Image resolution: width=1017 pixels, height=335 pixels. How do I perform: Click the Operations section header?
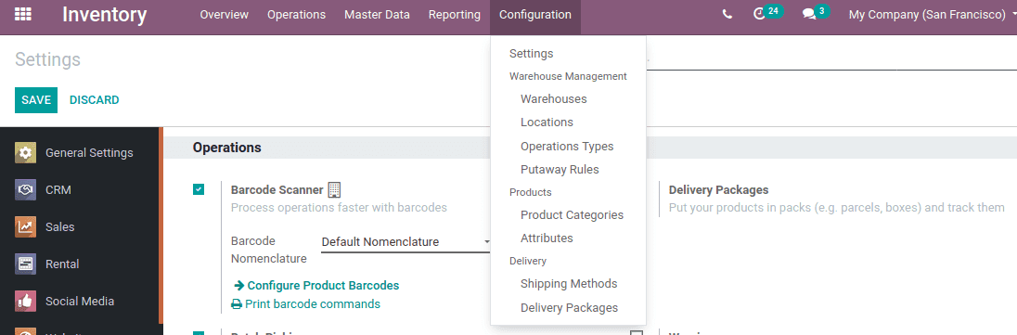227,148
